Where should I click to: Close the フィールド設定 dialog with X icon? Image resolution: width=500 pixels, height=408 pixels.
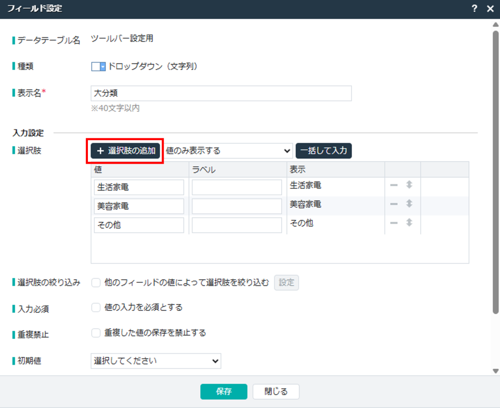[x=490, y=9]
